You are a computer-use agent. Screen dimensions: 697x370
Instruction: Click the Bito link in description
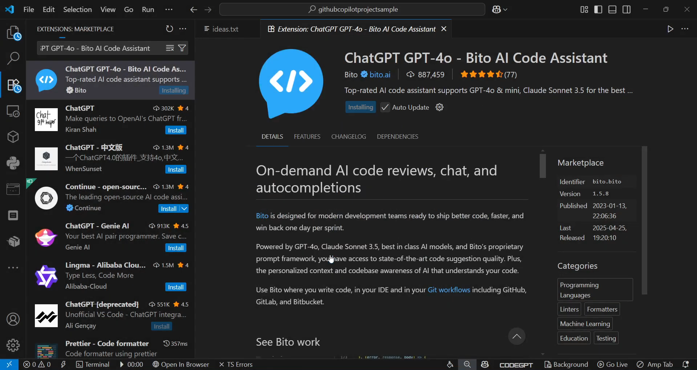262,216
